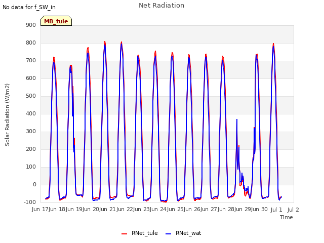Image resolution: width=324 pixels, height=243 pixels.
Task: Click the 500 y-axis tick label
Action: tap(31, 96)
